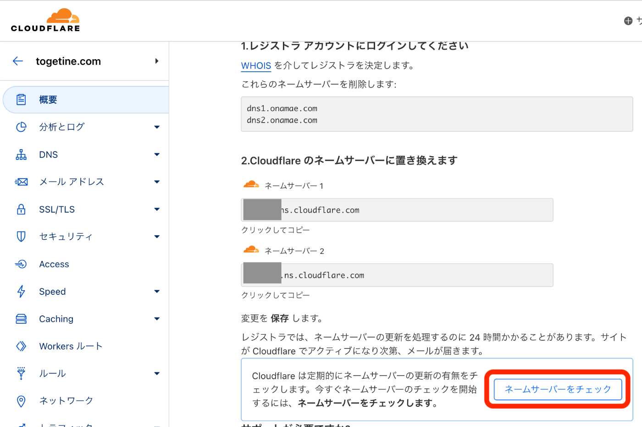Expand the Caching submenu arrow
642x427 pixels.
click(x=157, y=319)
